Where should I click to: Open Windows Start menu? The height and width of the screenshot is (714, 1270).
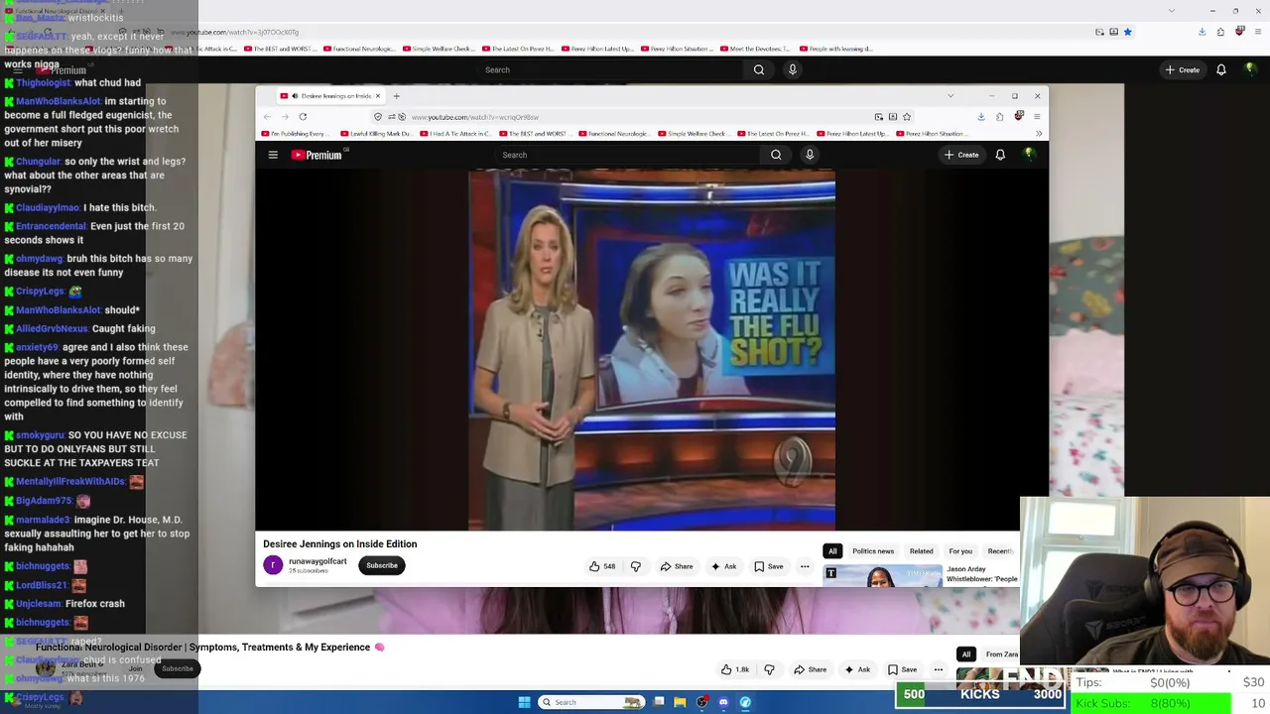point(524,702)
